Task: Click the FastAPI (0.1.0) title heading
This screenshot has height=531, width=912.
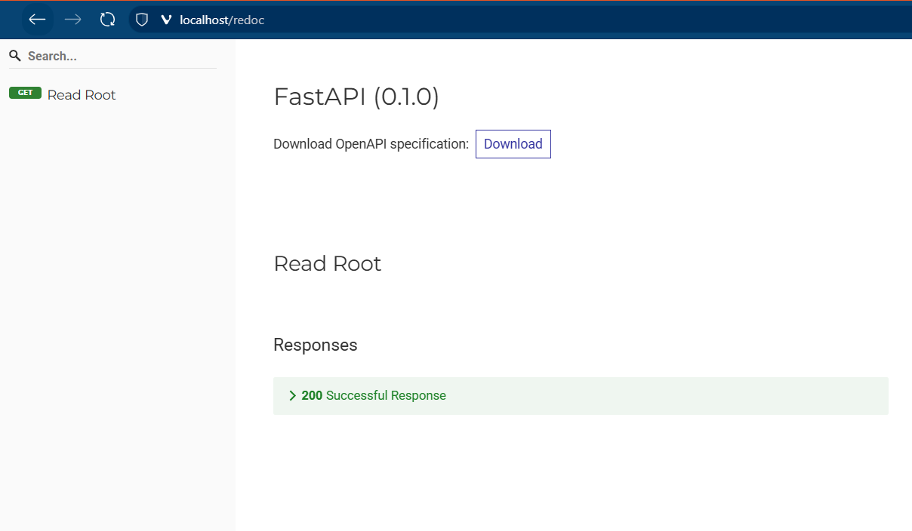Action: tap(356, 97)
